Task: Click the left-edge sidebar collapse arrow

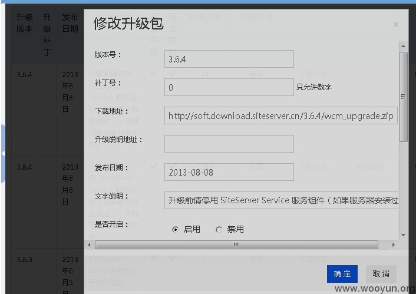Action: click(x=3, y=153)
